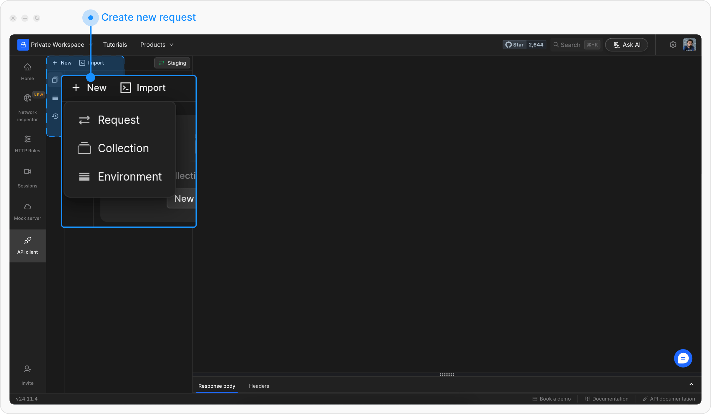Click the Request creation icon
711x414 pixels.
(84, 119)
